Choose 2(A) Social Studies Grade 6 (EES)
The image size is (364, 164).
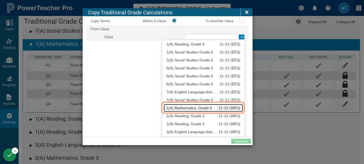203,60
